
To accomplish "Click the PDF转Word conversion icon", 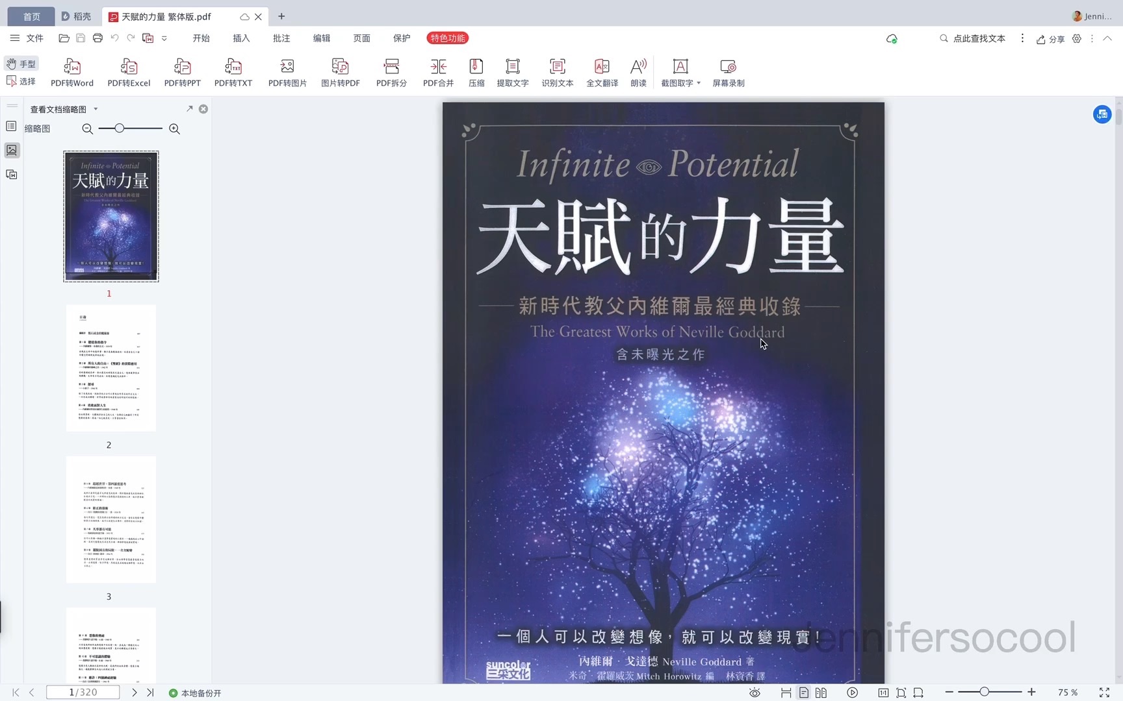I will coord(72,73).
